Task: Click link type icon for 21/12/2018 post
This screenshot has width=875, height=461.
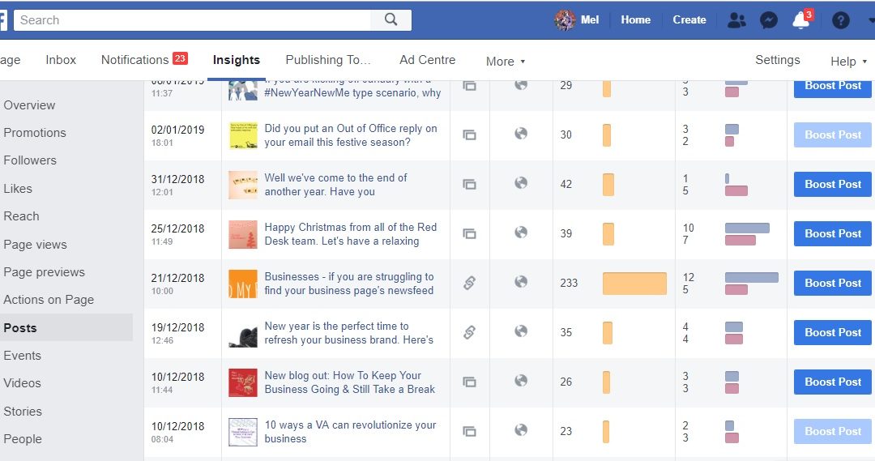Action: click(469, 283)
